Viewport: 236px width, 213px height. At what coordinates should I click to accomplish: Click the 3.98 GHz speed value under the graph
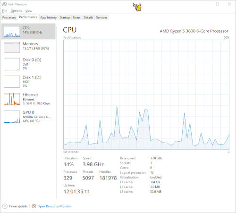93,164
